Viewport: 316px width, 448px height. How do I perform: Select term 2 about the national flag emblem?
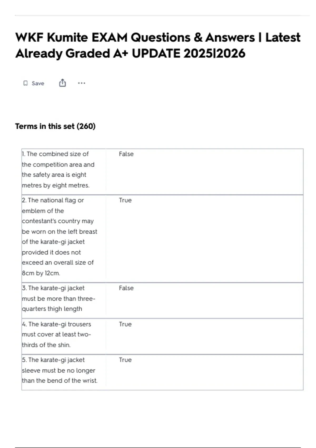tap(59, 236)
